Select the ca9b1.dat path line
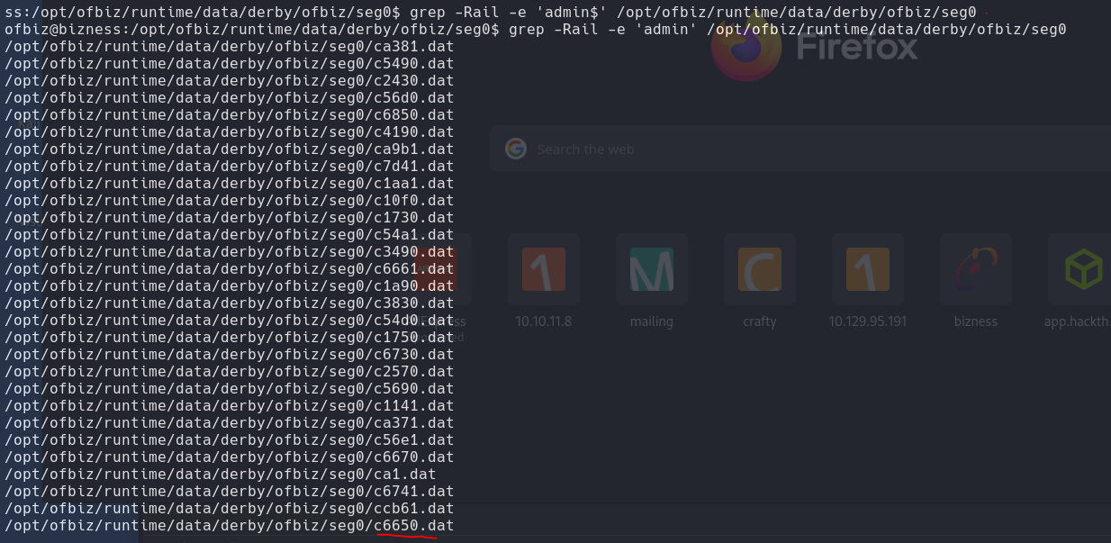This screenshot has width=1111, height=543. (x=229, y=149)
